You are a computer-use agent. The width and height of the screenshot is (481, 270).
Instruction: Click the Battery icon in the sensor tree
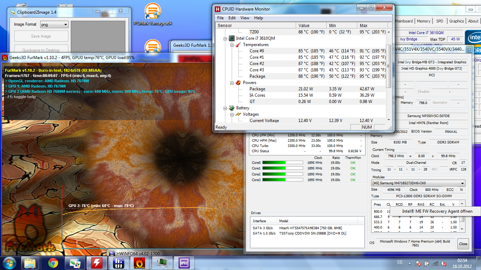pos(231,108)
